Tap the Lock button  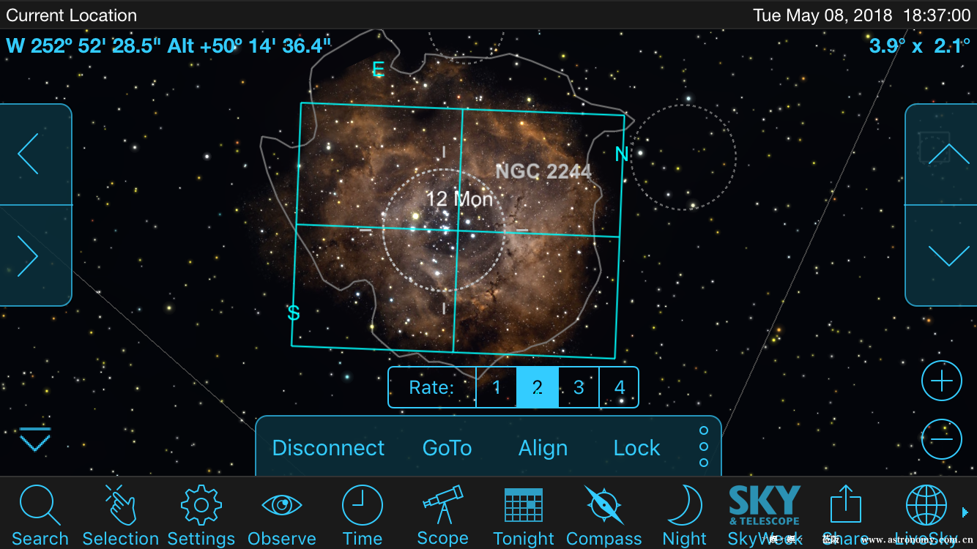(x=636, y=448)
